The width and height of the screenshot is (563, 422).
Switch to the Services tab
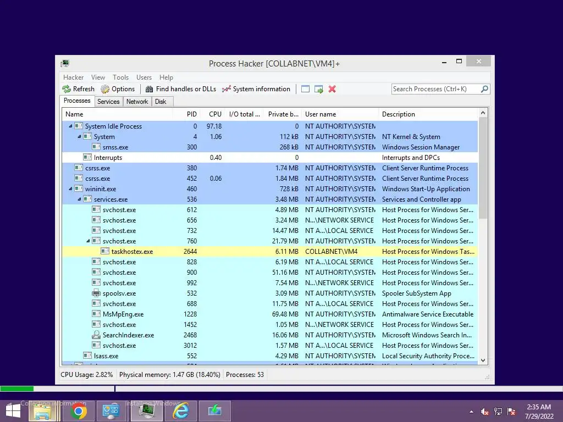pyautogui.click(x=108, y=102)
